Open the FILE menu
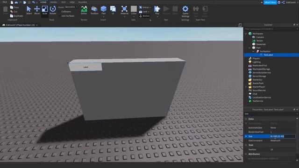The height and width of the screenshot is (168, 299). [x=5, y=2]
